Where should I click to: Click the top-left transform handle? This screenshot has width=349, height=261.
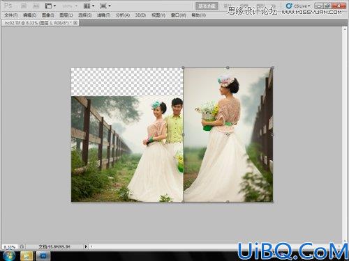tap(183, 68)
